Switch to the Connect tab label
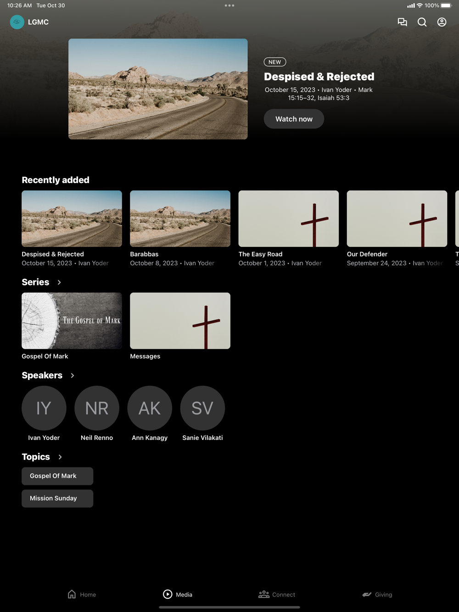 point(284,595)
